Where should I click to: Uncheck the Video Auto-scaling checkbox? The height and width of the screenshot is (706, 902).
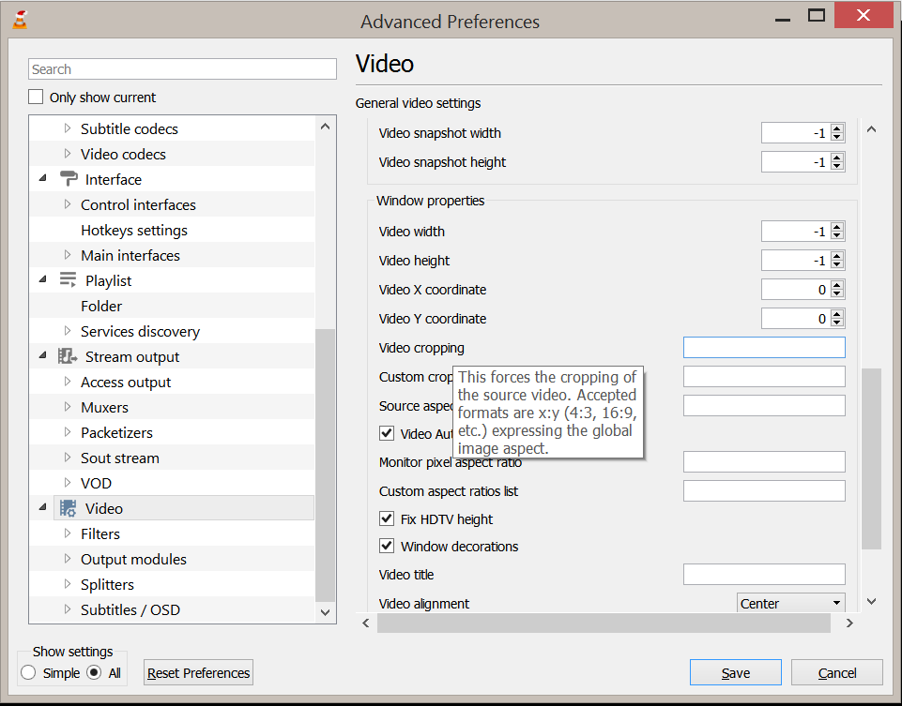[387, 433]
